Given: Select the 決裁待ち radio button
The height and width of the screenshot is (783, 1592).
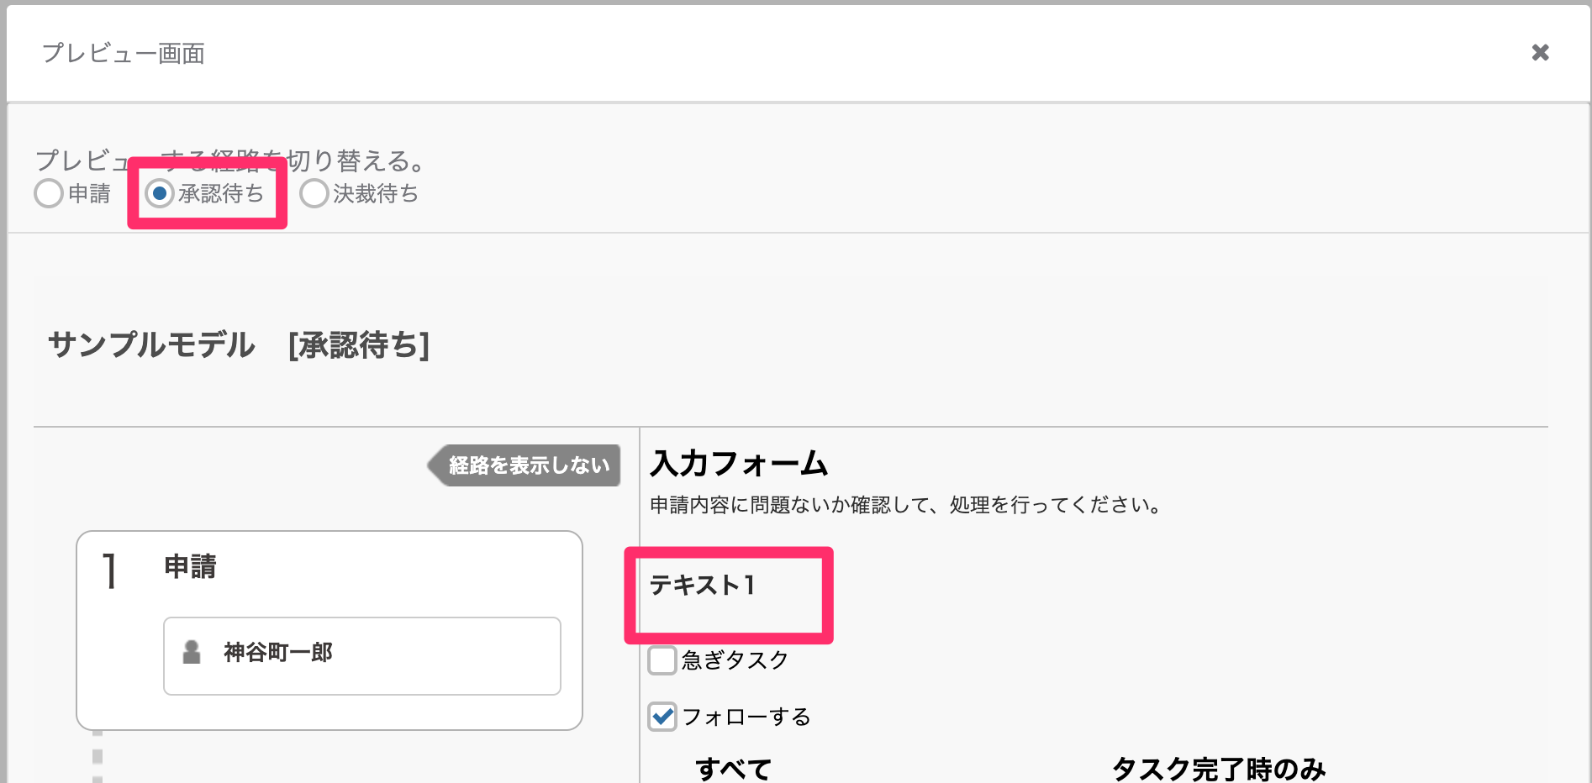Looking at the screenshot, I should 314,193.
